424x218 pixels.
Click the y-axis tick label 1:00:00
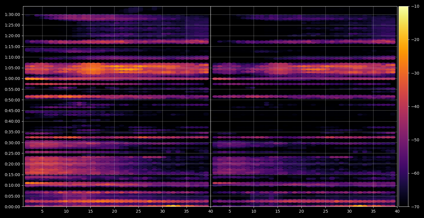tap(12, 78)
